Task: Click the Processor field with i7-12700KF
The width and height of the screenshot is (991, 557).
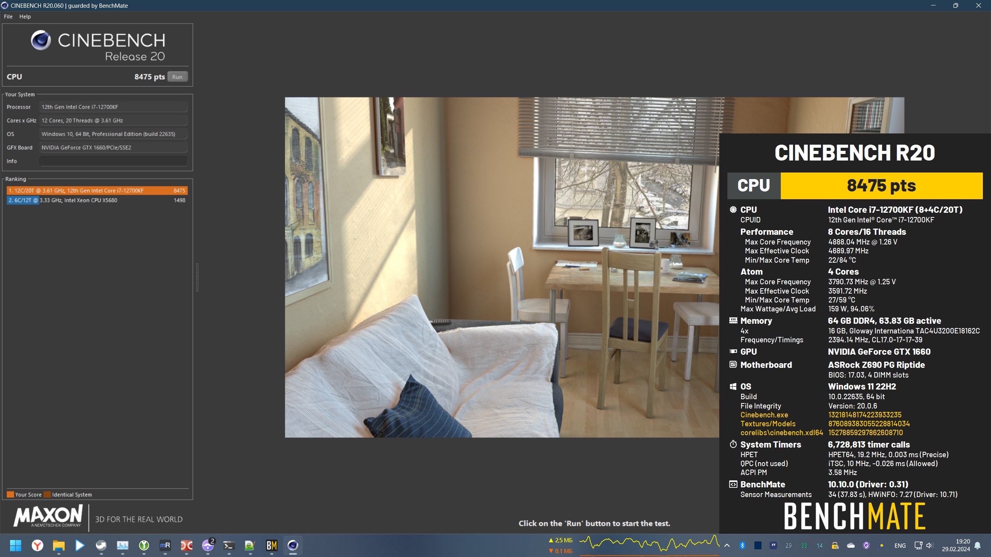Action: coord(113,107)
